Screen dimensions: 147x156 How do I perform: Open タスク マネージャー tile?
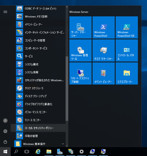[x=104, y=50]
